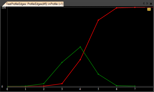Click the y-axis label 0
154x92 pixels.
(2, 86)
